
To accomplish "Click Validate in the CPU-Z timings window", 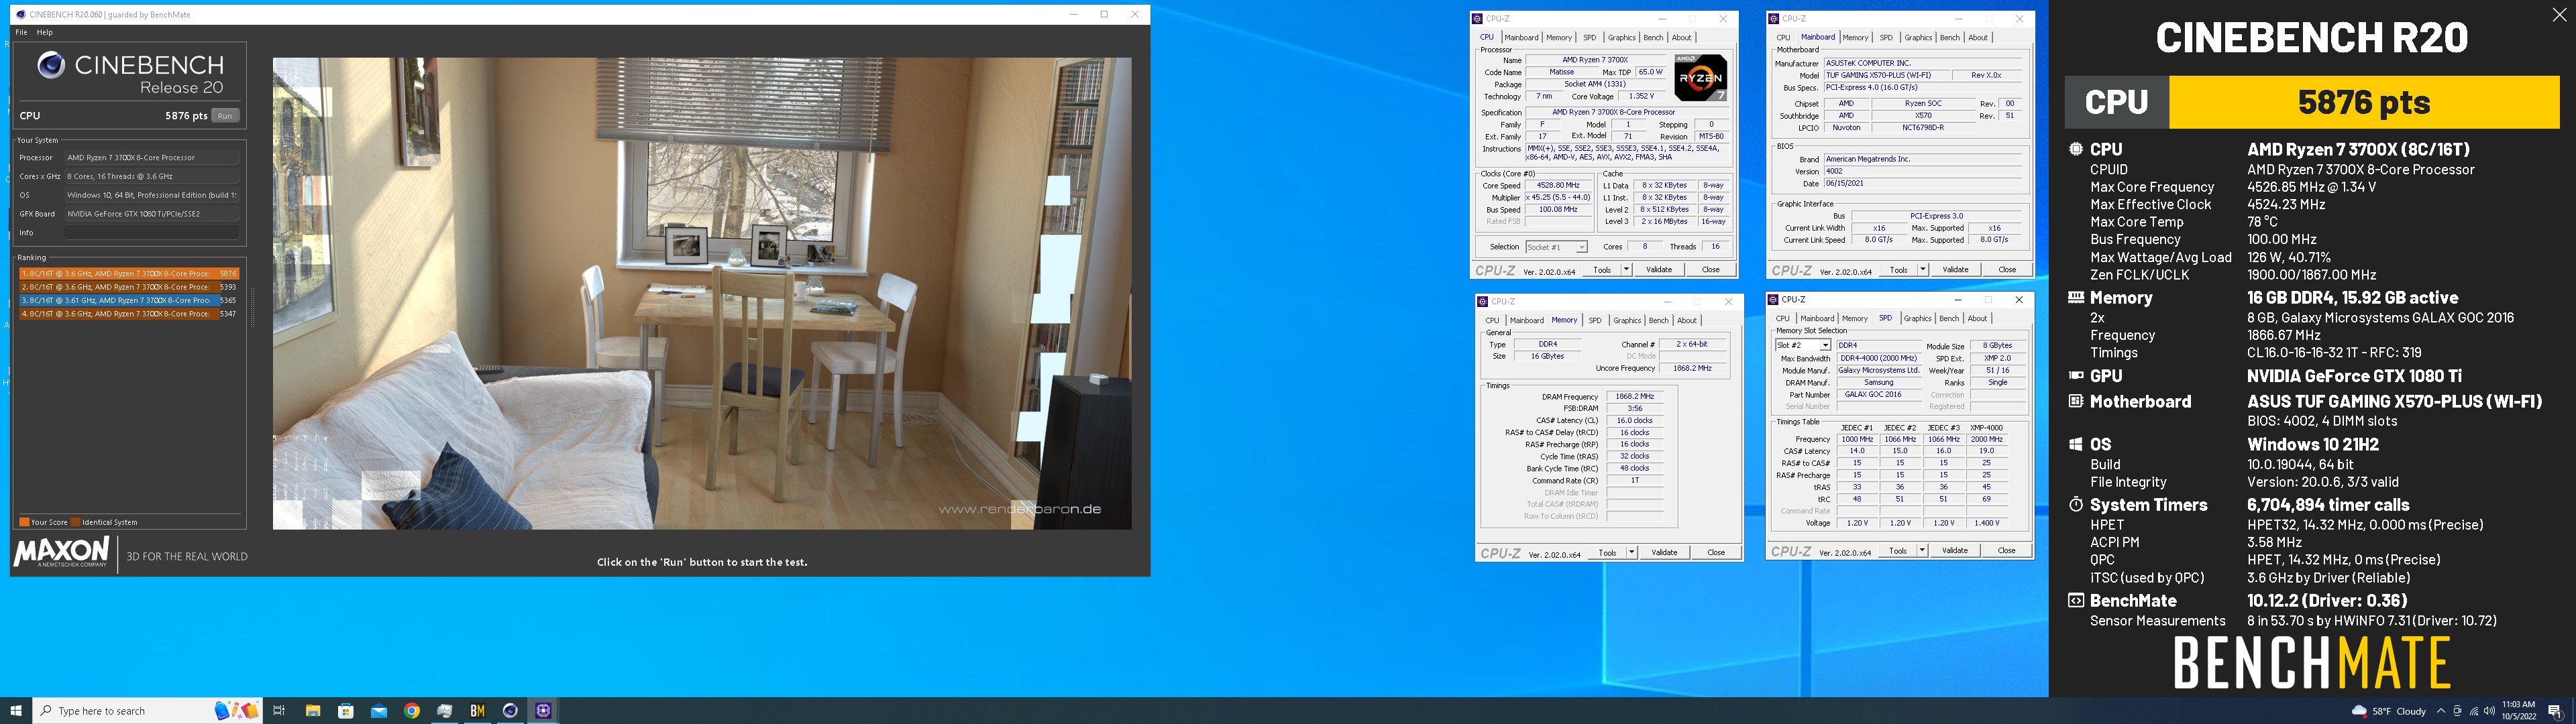I will click(x=1664, y=552).
